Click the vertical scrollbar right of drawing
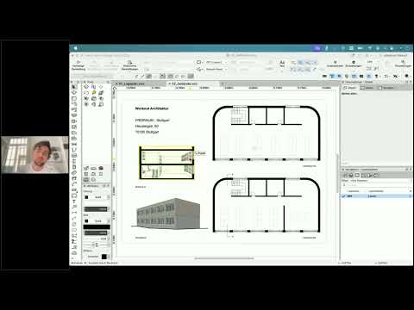Viewport: 414px width, 310px height. click(x=337, y=174)
